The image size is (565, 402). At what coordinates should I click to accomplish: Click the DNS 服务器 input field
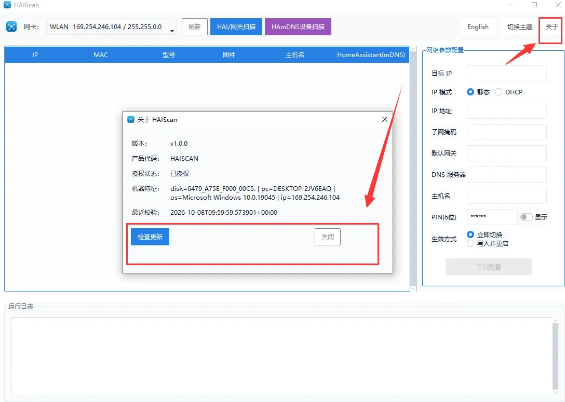point(507,175)
